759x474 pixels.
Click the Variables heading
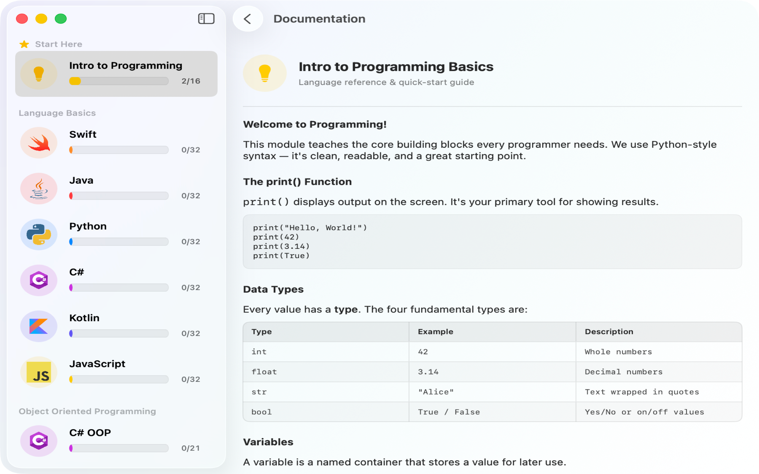coord(268,442)
